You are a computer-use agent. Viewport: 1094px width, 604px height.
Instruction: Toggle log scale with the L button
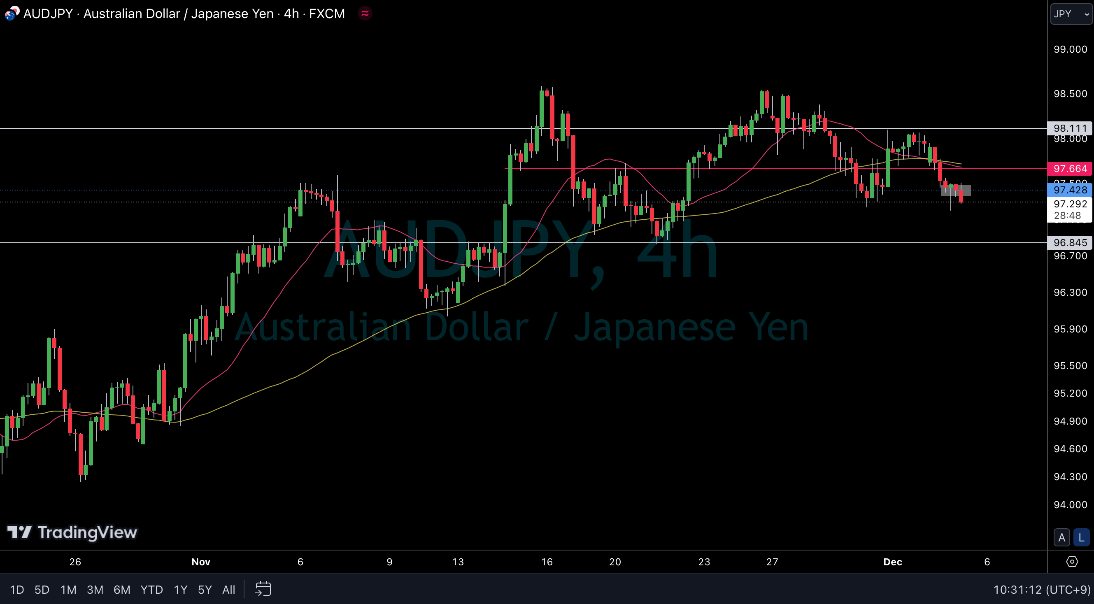[x=1081, y=538]
